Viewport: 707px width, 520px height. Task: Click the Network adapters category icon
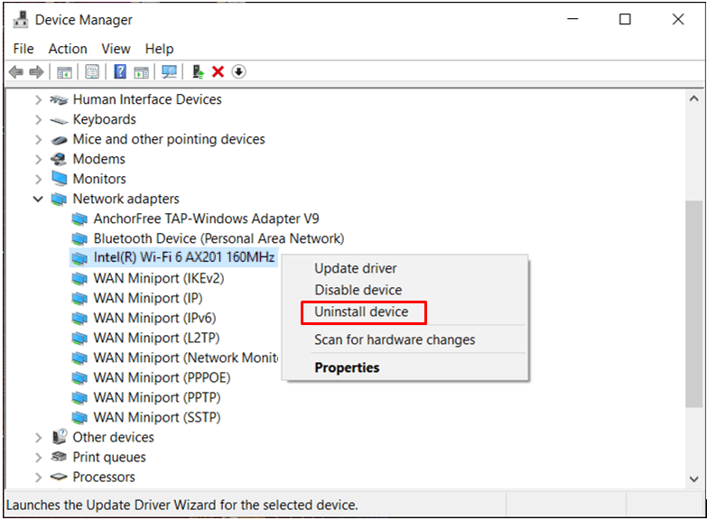pyautogui.click(x=59, y=199)
